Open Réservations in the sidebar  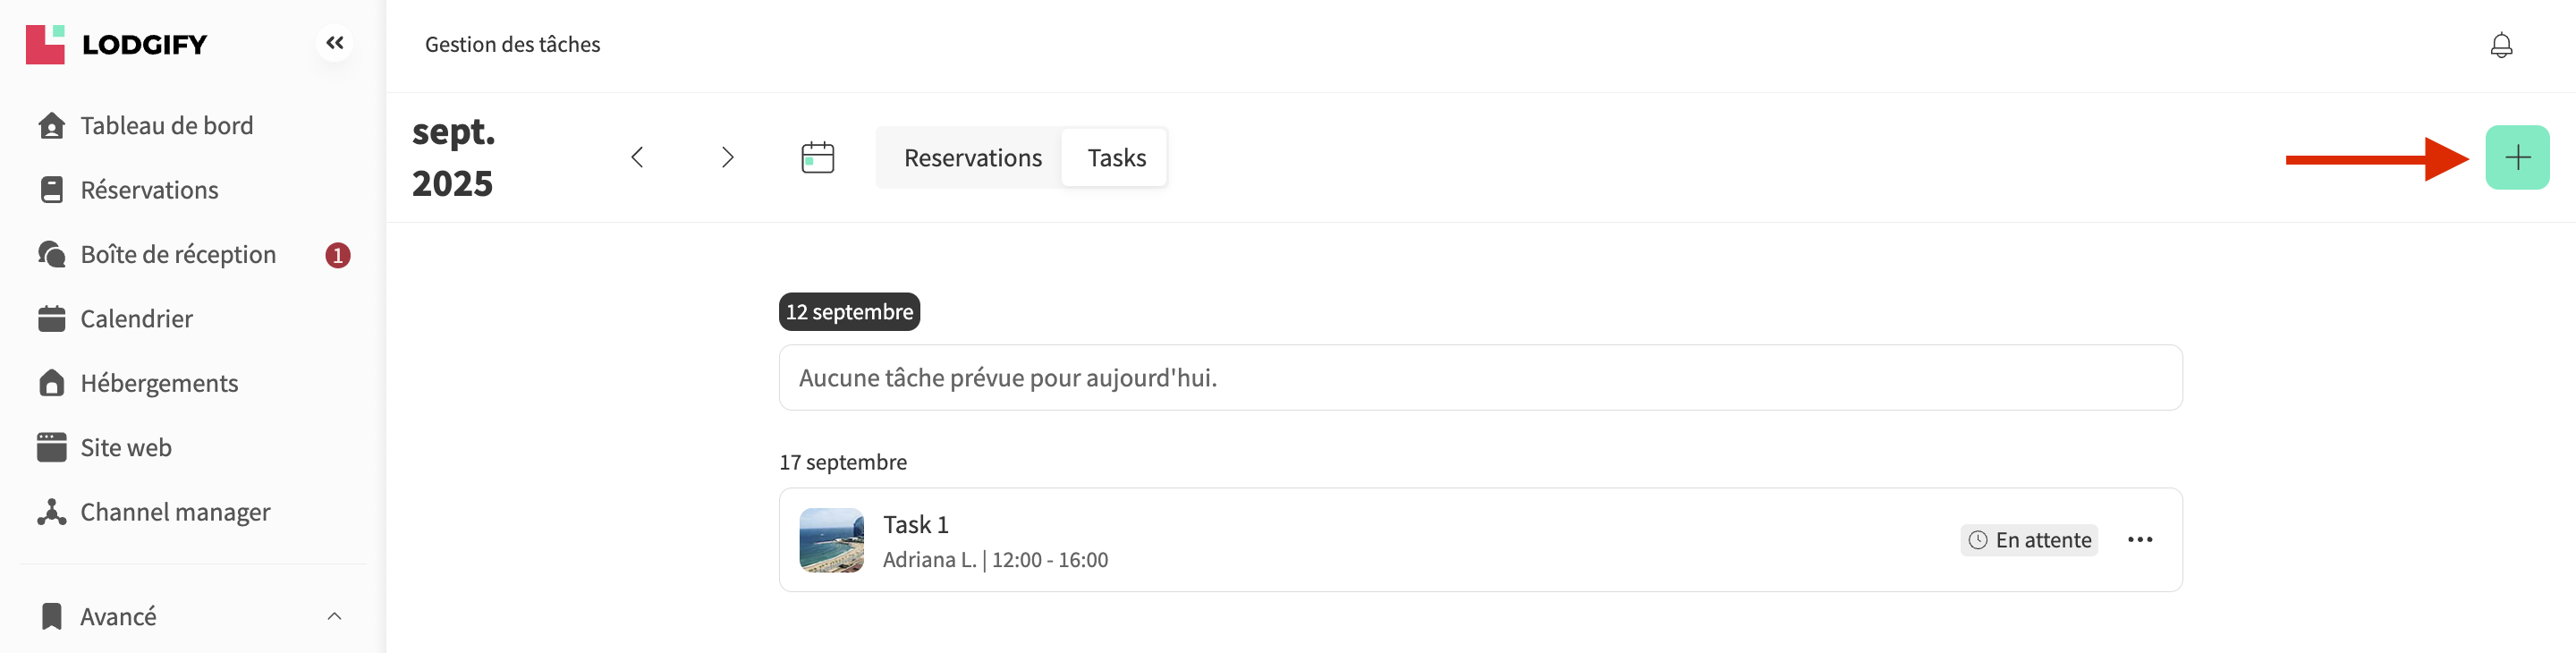149,190
